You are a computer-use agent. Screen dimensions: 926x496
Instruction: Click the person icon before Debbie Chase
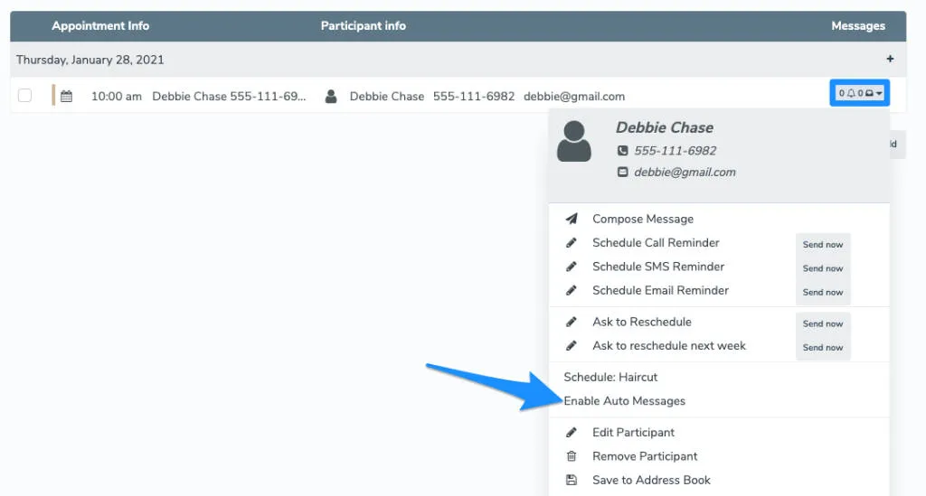(331, 96)
